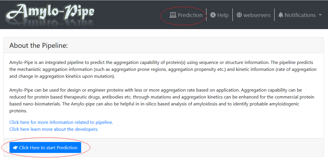The height and width of the screenshot is (161, 328).
Task: Click 'Click Here to start Prediction' button
Action: click(45, 148)
